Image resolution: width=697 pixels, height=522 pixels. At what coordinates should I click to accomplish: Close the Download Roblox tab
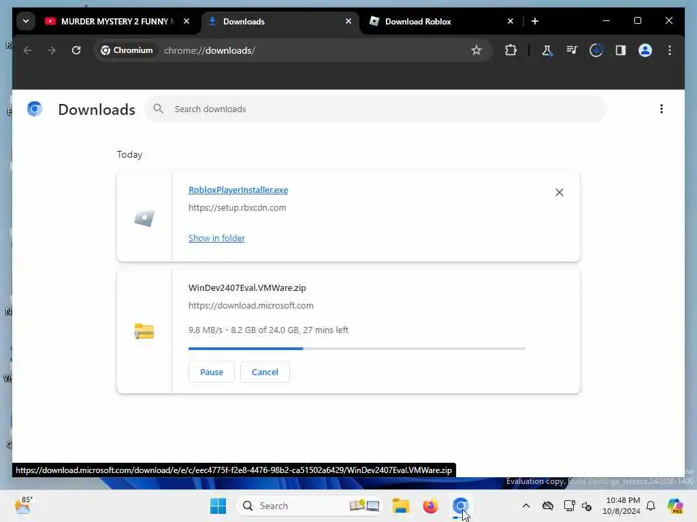(510, 21)
